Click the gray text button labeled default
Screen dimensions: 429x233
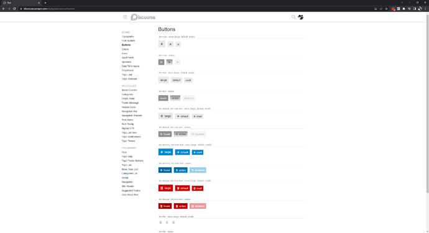[x=177, y=80]
